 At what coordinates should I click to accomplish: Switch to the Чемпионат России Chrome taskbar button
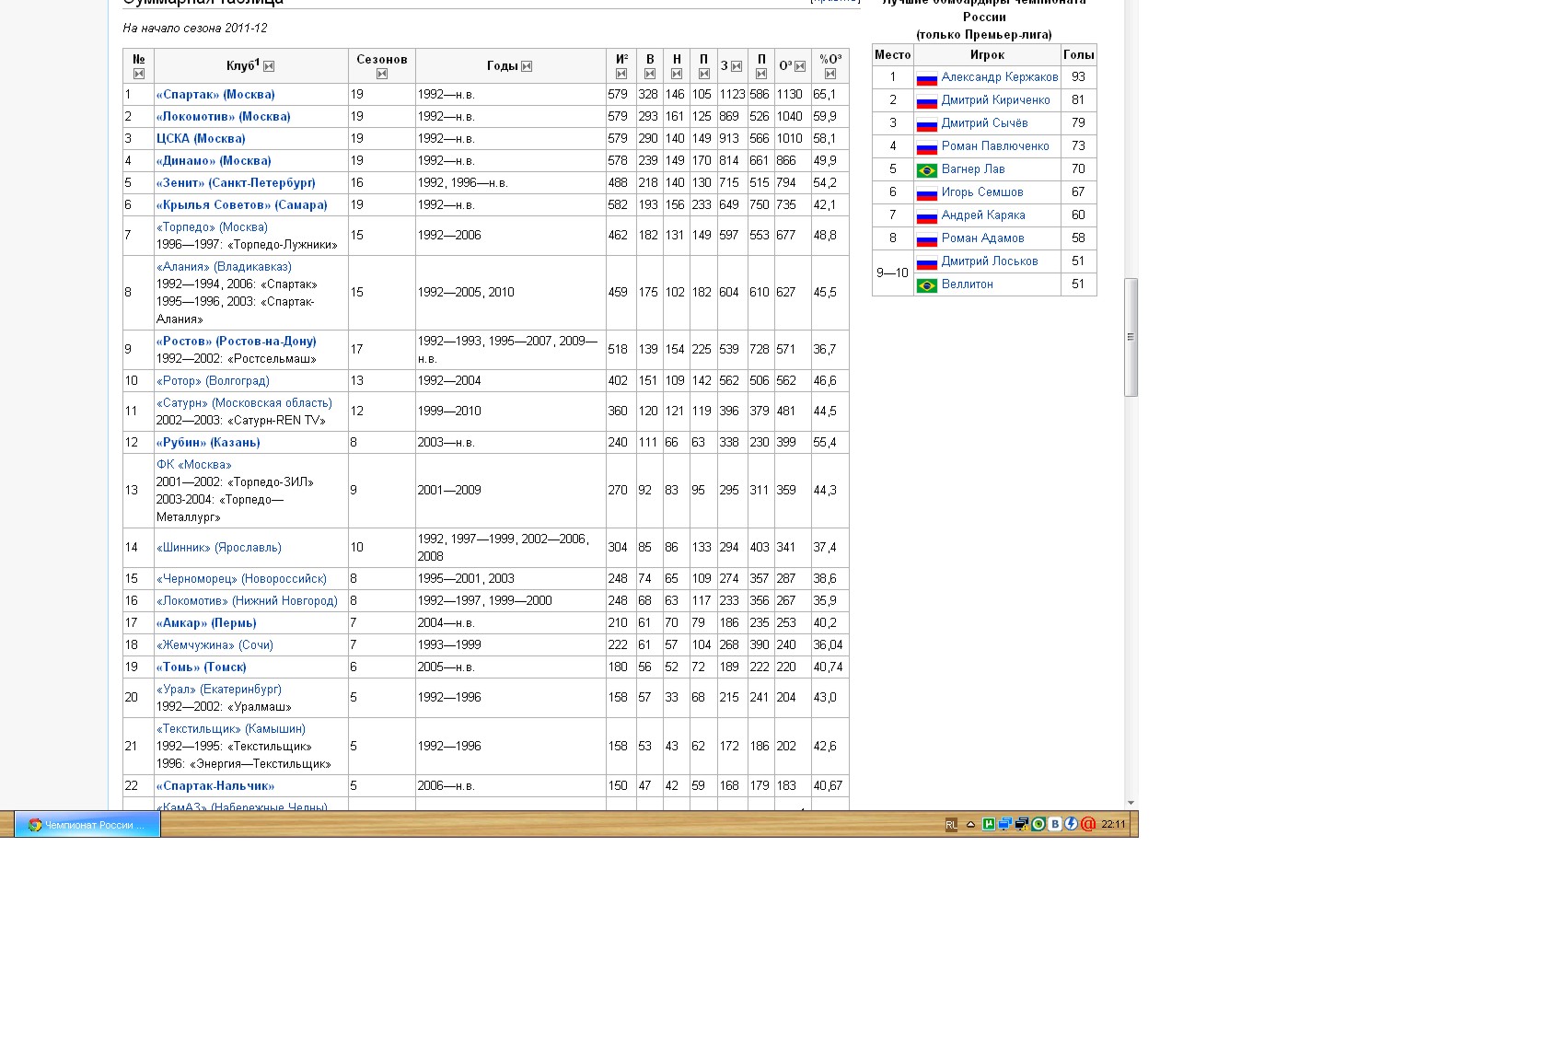pos(87,825)
